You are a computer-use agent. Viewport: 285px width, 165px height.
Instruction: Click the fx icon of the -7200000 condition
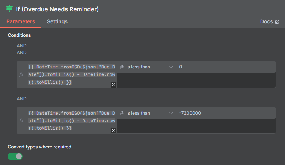point(21,120)
